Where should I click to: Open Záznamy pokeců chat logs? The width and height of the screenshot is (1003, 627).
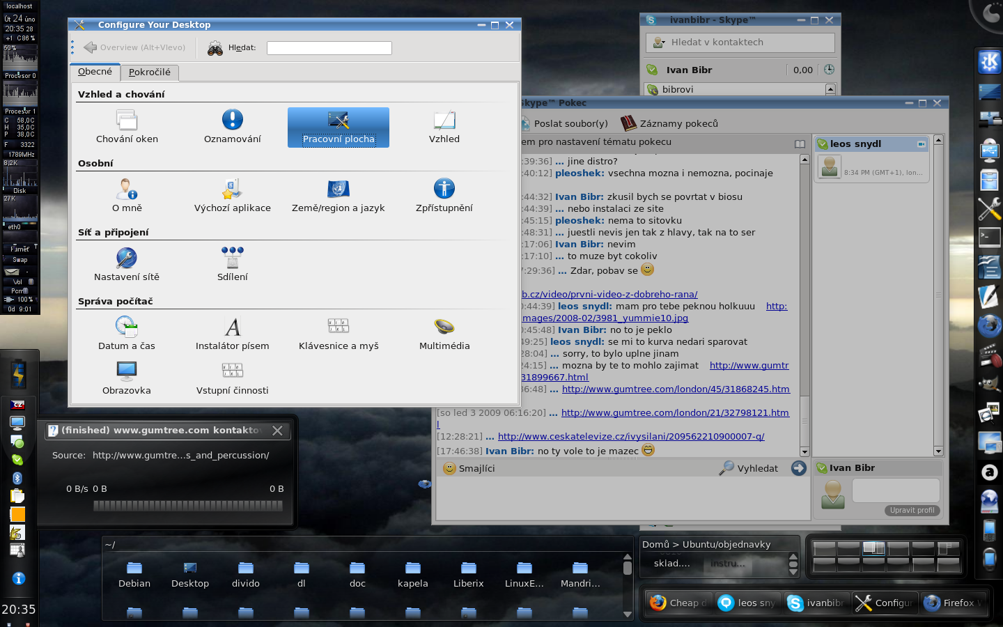(669, 123)
